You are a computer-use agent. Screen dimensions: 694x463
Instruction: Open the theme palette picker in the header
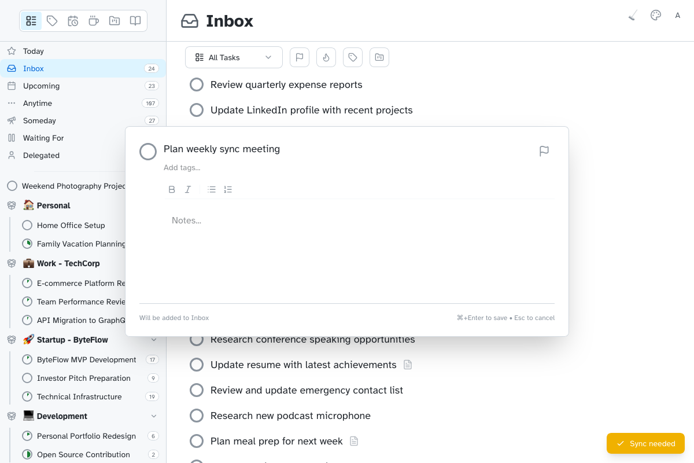(x=655, y=15)
